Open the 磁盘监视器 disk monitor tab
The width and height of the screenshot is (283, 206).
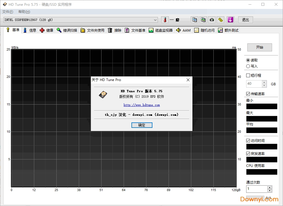(x=161, y=30)
